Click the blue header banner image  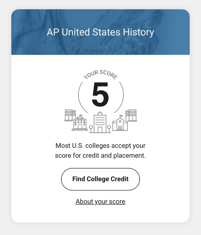click(x=101, y=32)
